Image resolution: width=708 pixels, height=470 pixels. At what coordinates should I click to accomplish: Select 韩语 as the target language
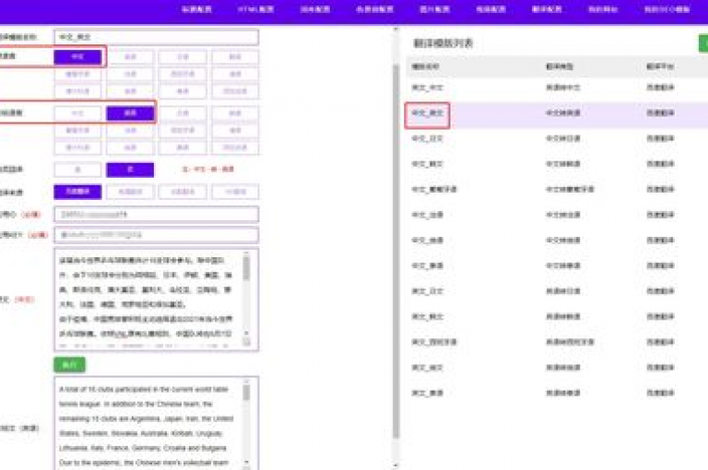[235, 113]
